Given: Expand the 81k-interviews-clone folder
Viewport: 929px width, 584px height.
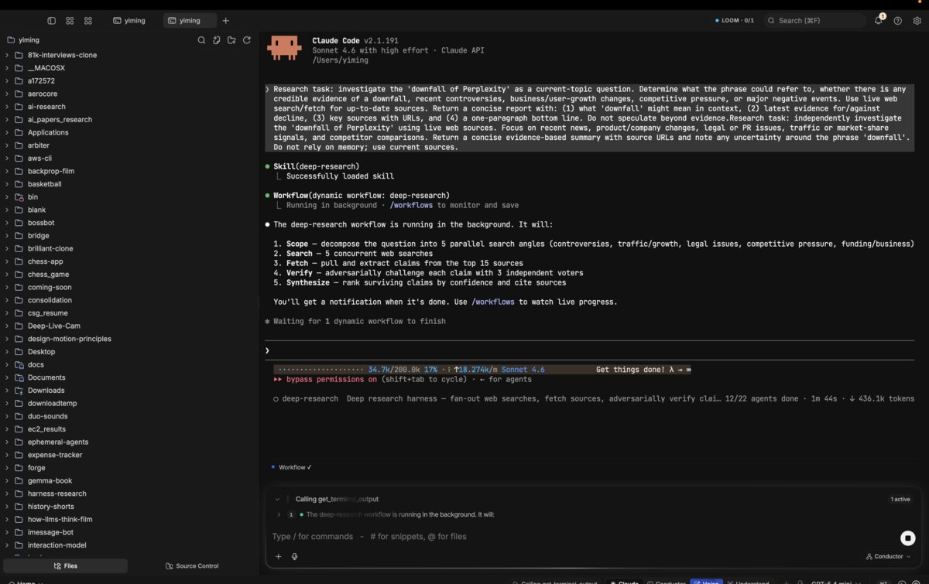Looking at the screenshot, I should 7,55.
